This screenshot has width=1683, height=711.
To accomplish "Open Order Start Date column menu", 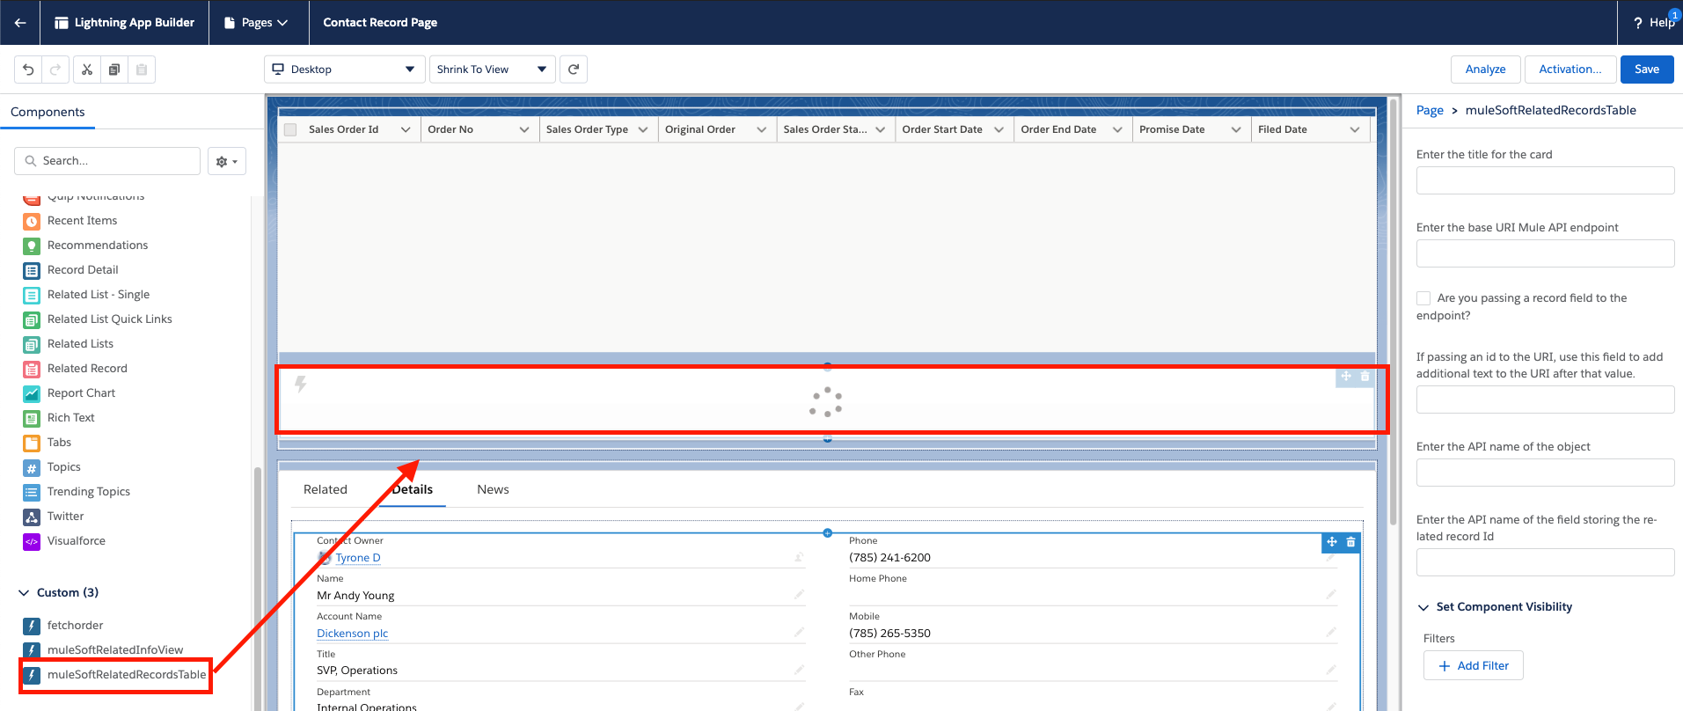I will [x=999, y=130].
